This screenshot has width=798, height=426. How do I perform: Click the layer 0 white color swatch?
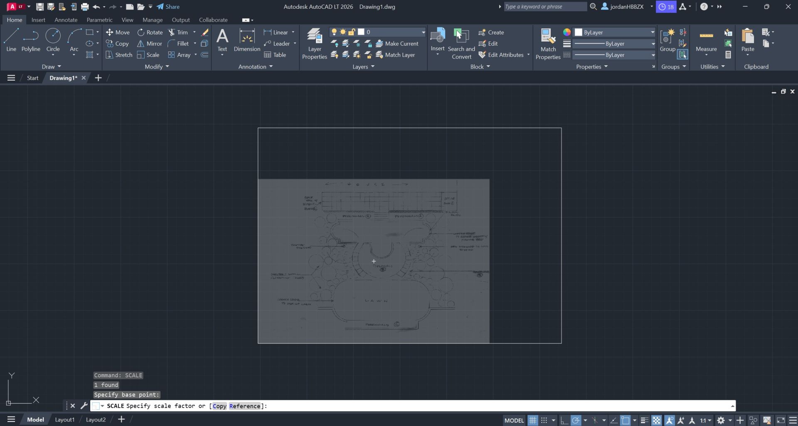(x=361, y=32)
